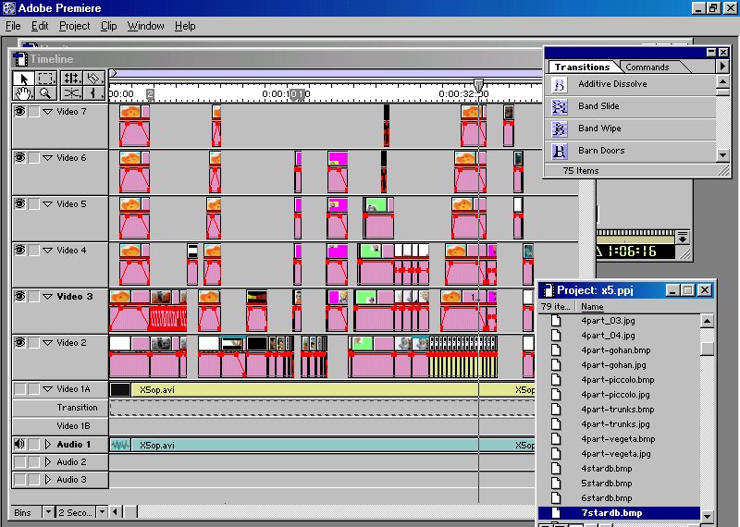Select the Range Select marquee tool
This screenshot has width=740, height=527.
click(x=45, y=79)
